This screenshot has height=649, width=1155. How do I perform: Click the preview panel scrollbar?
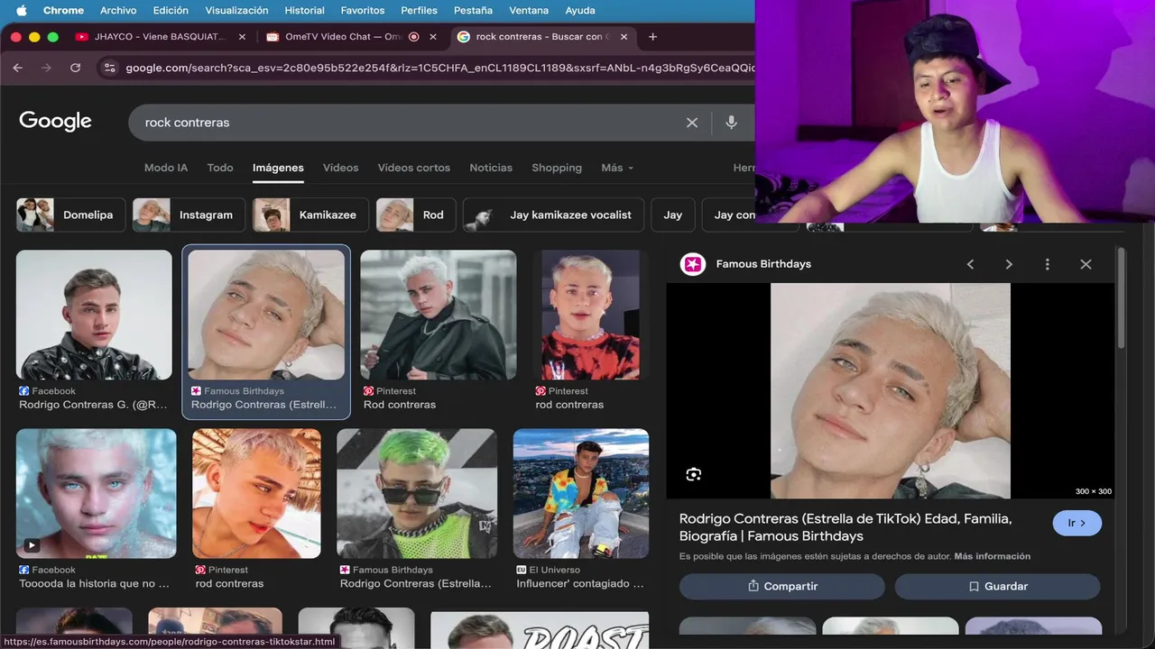1121,297
